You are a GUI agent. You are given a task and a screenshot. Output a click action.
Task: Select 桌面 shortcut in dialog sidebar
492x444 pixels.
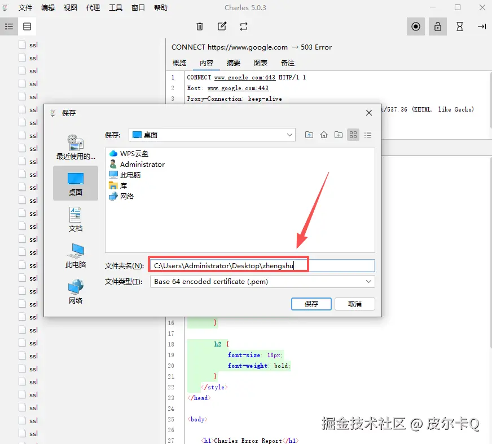pyautogui.click(x=76, y=183)
